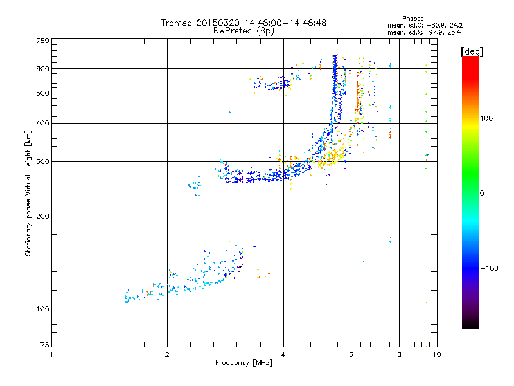Click the 'mean, sd,O: -80.9, 24.2' statistic text
The height and width of the screenshot is (386, 514).
425,25
